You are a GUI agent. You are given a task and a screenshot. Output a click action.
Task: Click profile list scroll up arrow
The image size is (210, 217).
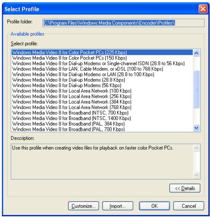click(196, 53)
